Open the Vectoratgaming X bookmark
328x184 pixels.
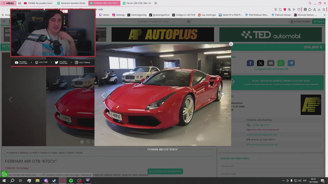point(137,15)
